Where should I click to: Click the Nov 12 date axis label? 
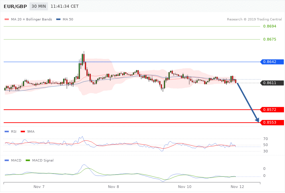237,187
